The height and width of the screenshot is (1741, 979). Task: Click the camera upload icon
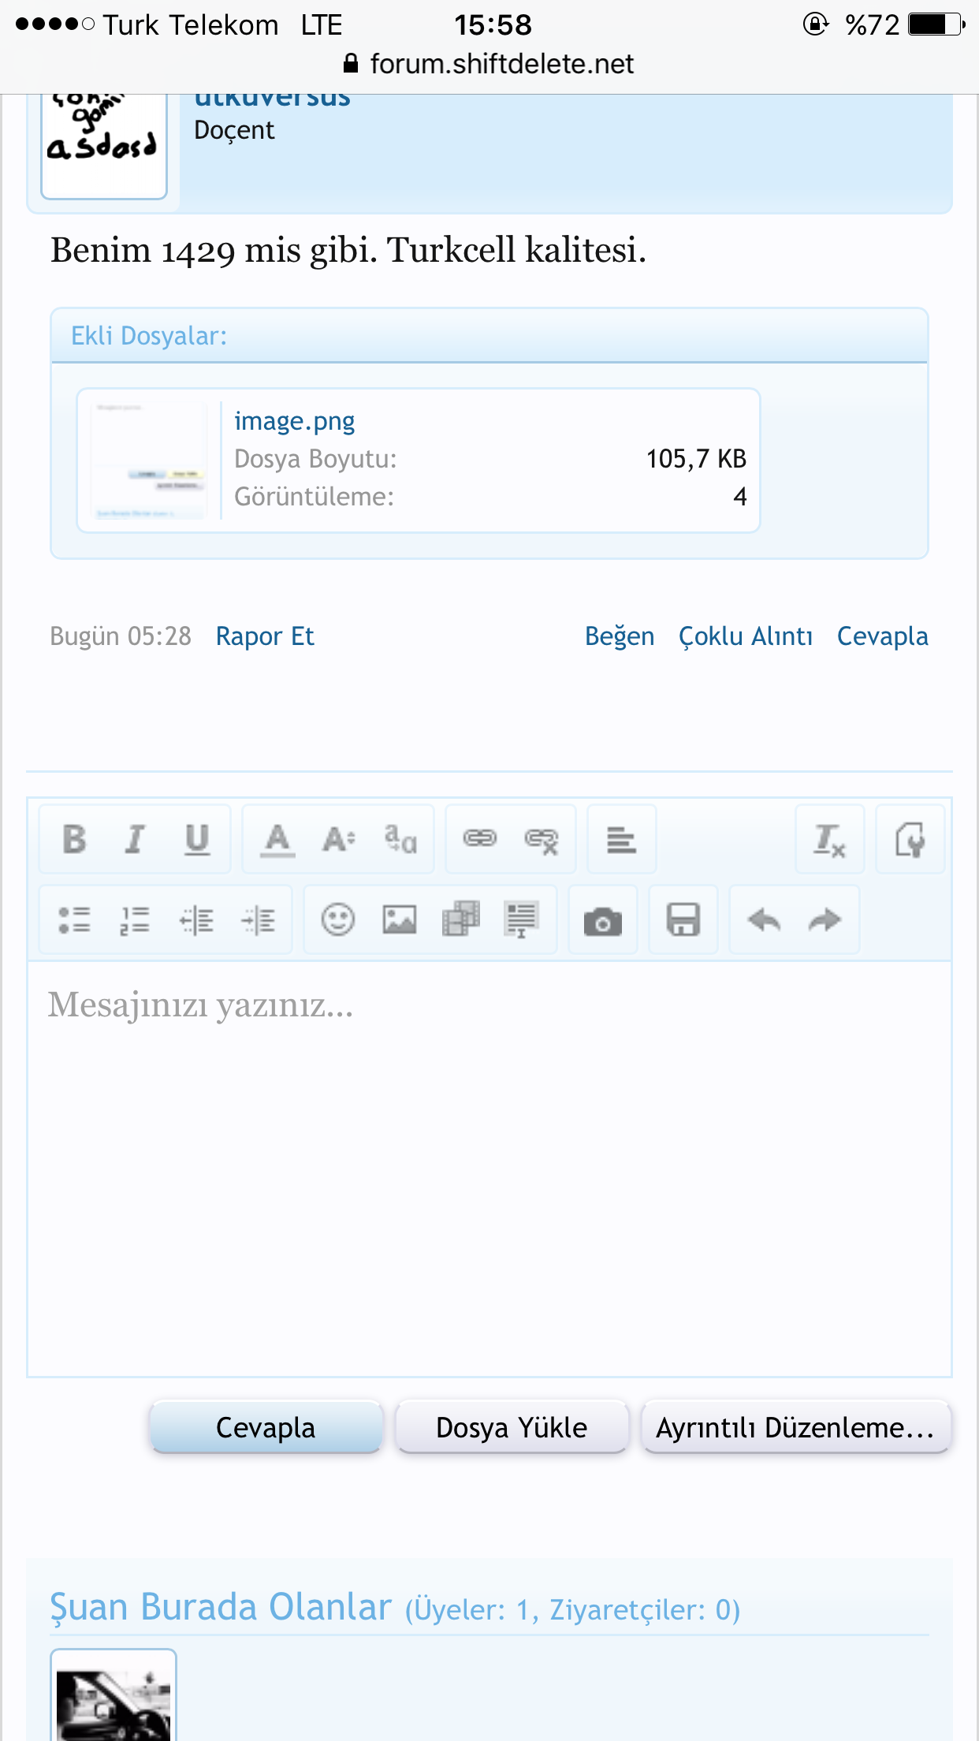tap(603, 920)
